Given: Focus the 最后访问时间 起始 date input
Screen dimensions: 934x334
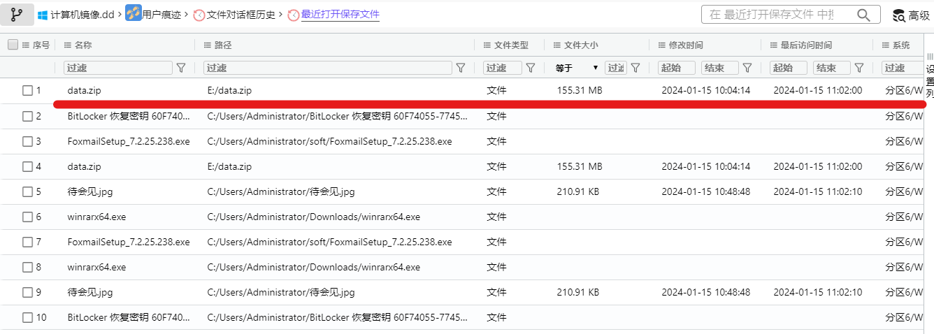Looking at the screenshot, I should [x=789, y=68].
